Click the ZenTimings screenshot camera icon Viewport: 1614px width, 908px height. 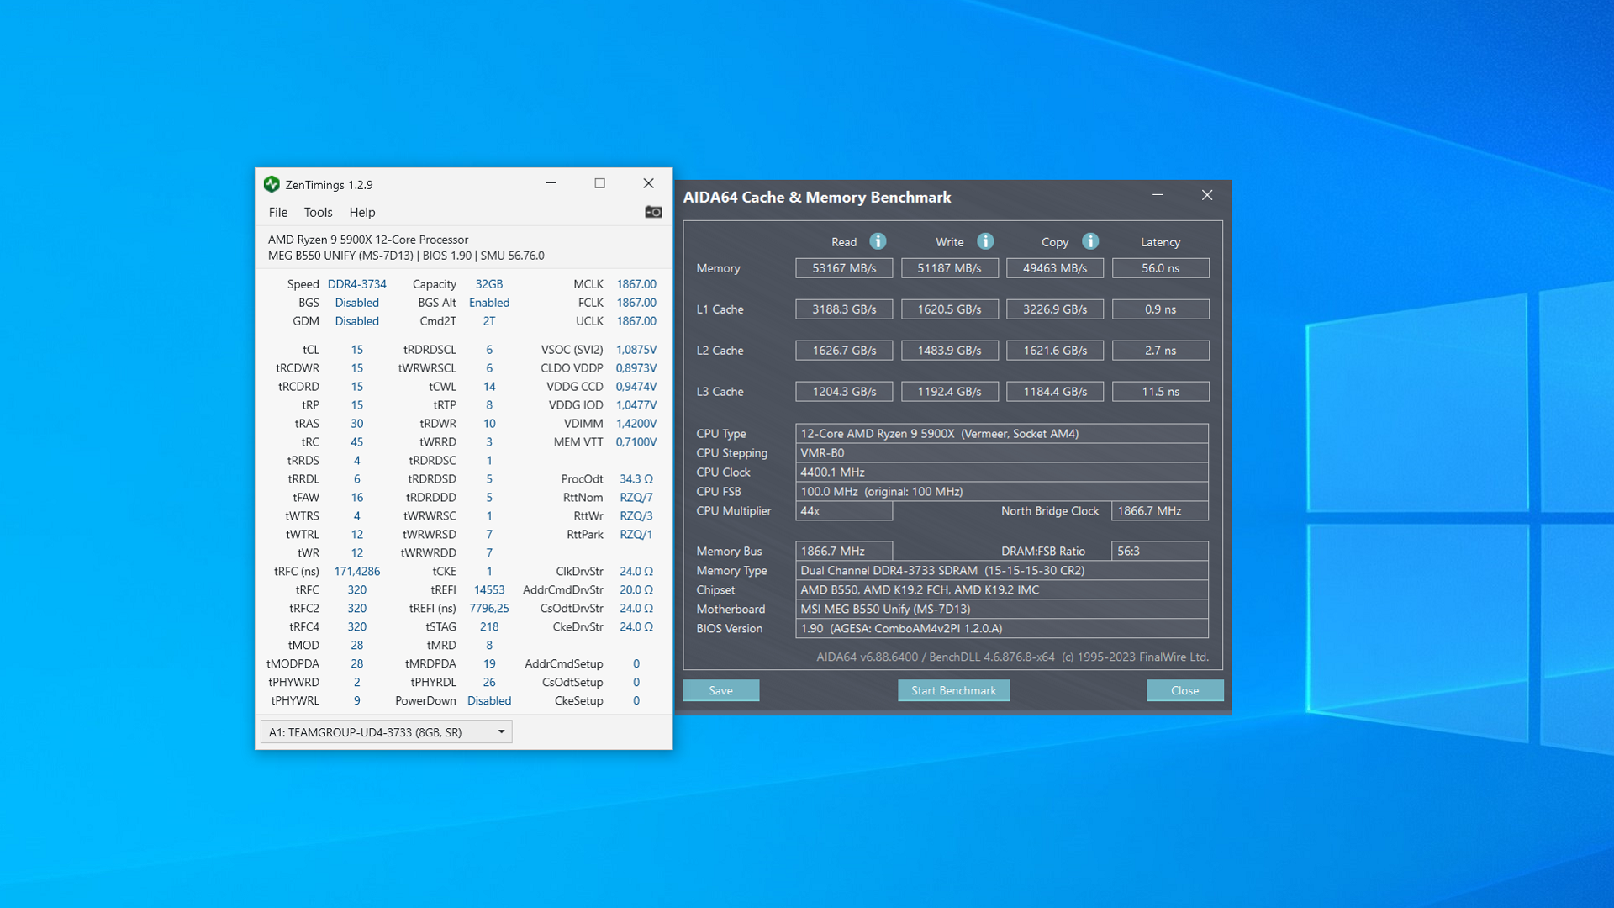(653, 212)
